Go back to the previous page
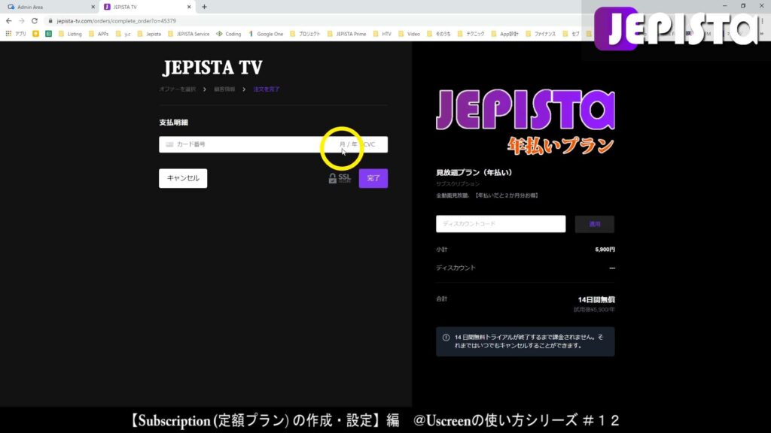The width and height of the screenshot is (771, 433). 9,21
